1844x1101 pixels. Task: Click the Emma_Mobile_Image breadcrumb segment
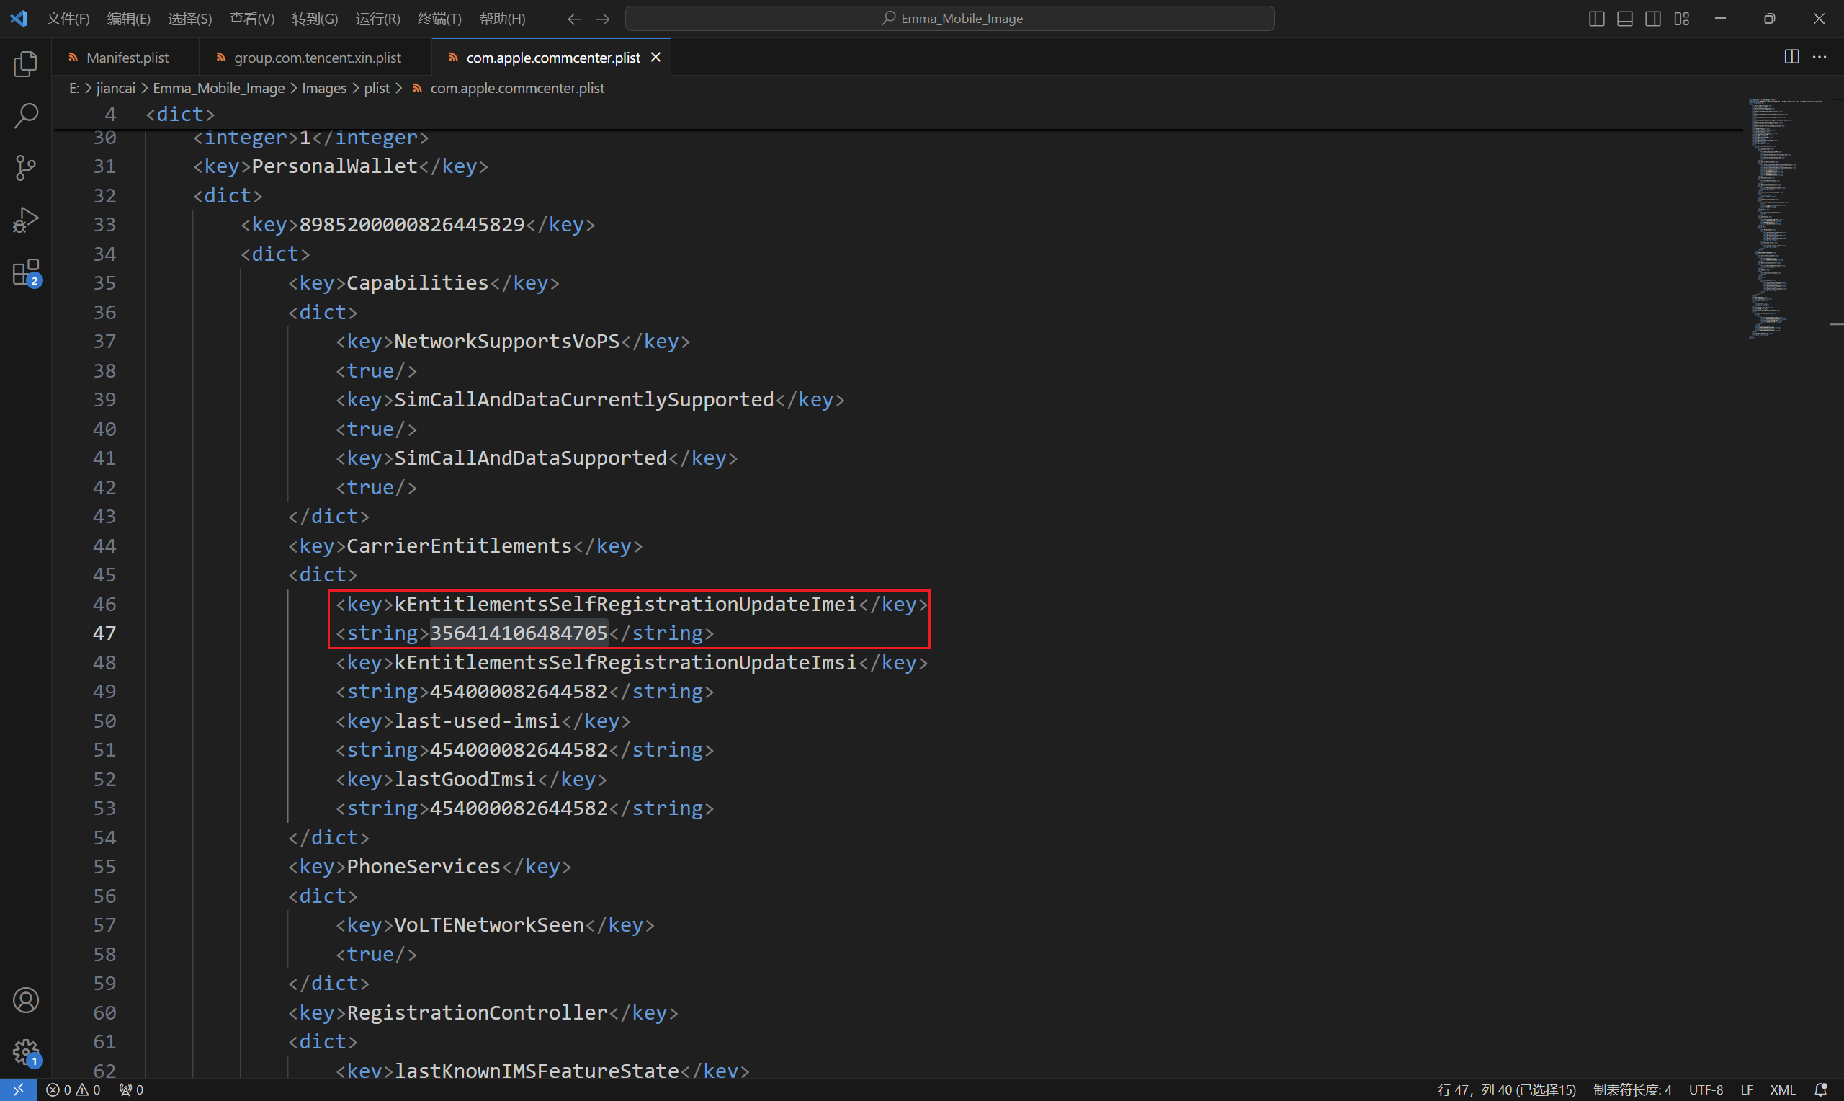(219, 87)
